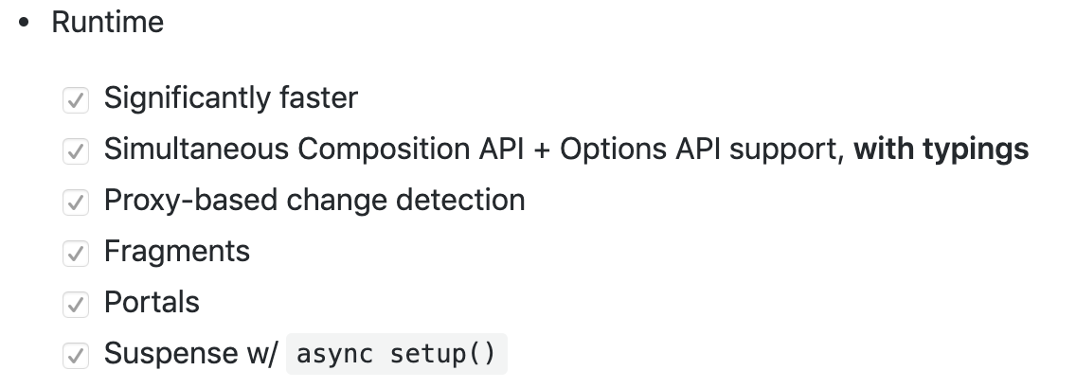Uncheck the Portals checkbox
The image size is (1076, 388).
[76, 304]
